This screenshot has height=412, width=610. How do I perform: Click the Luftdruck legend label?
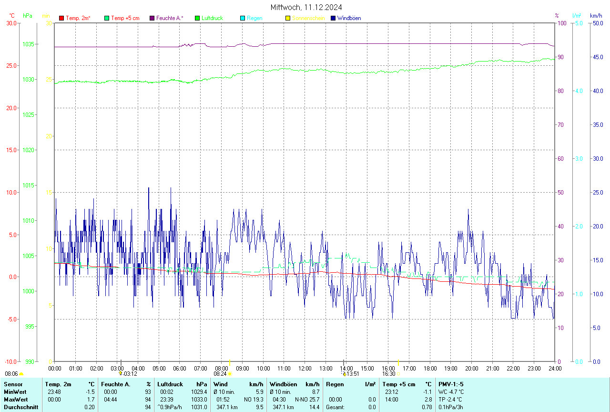click(213, 18)
